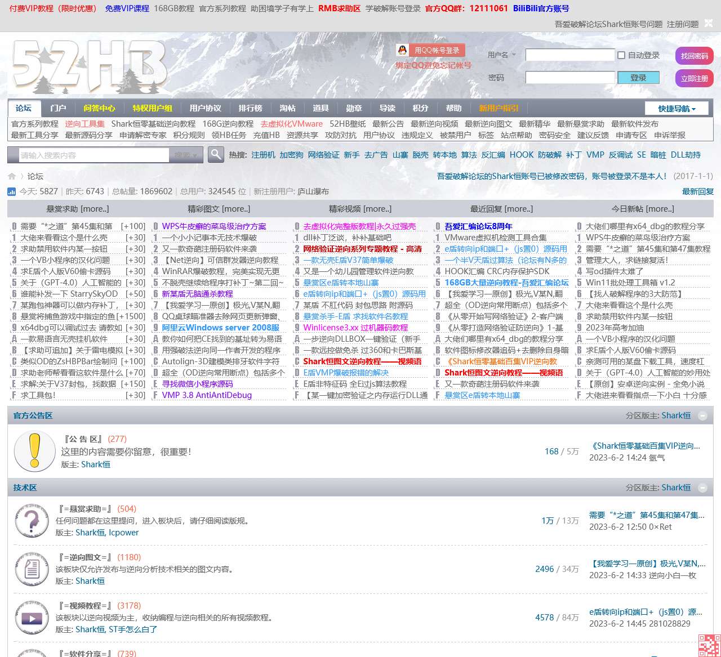721x657 pixels.
Task: Open the 『公 告 区』 forum title
Action: click(x=83, y=439)
